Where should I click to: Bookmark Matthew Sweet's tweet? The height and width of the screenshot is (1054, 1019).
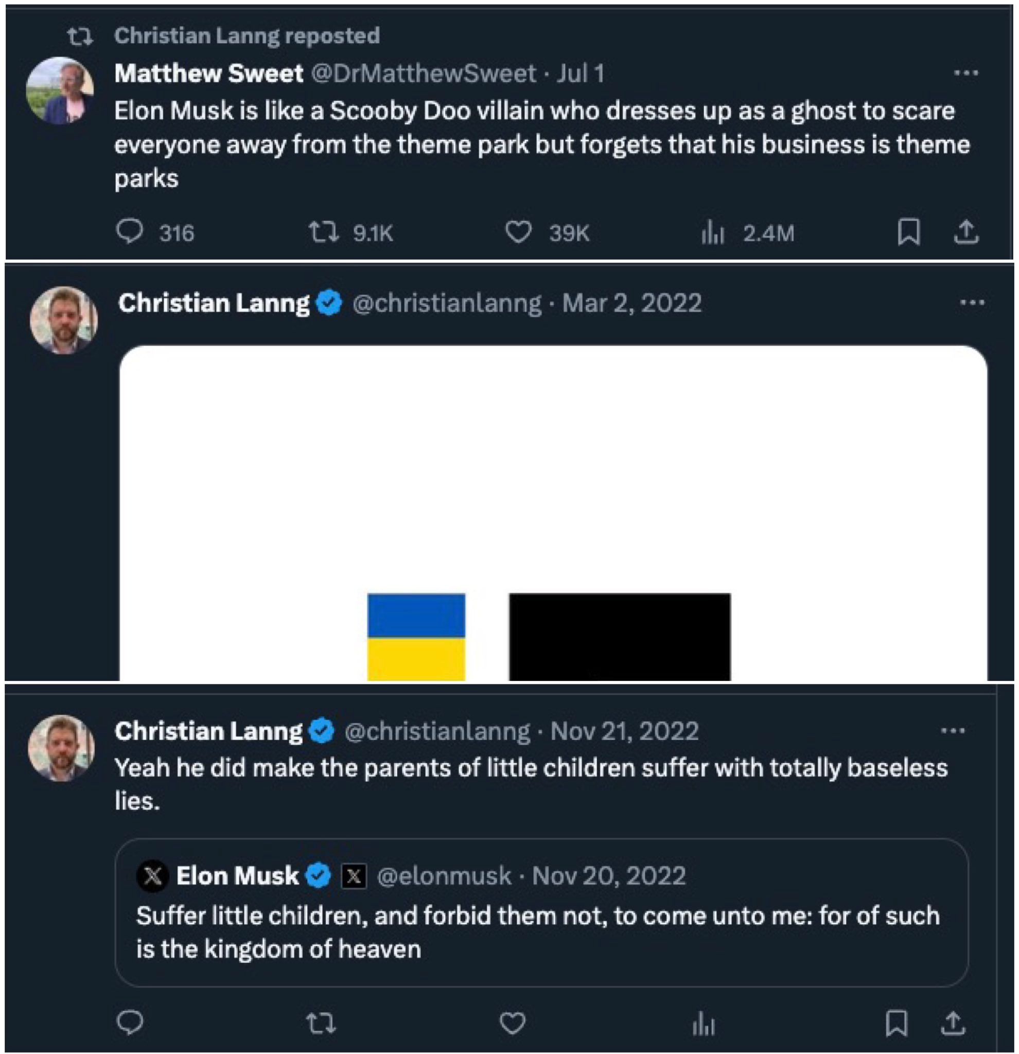coord(909,232)
